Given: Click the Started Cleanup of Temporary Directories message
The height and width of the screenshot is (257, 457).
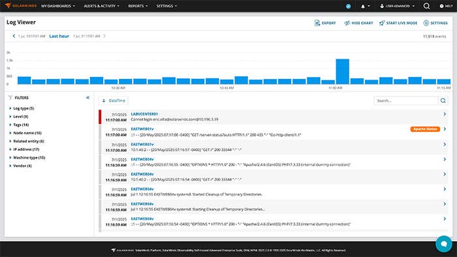Looking at the screenshot, I should pyautogui.click(x=197, y=194).
